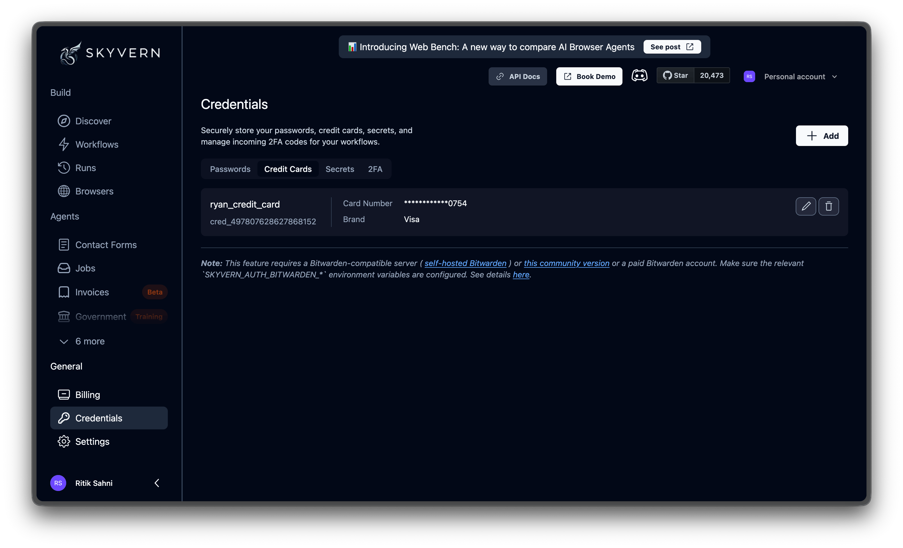
Task: Collapse the sidebar with the left chevron
Action: pos(157,483)
